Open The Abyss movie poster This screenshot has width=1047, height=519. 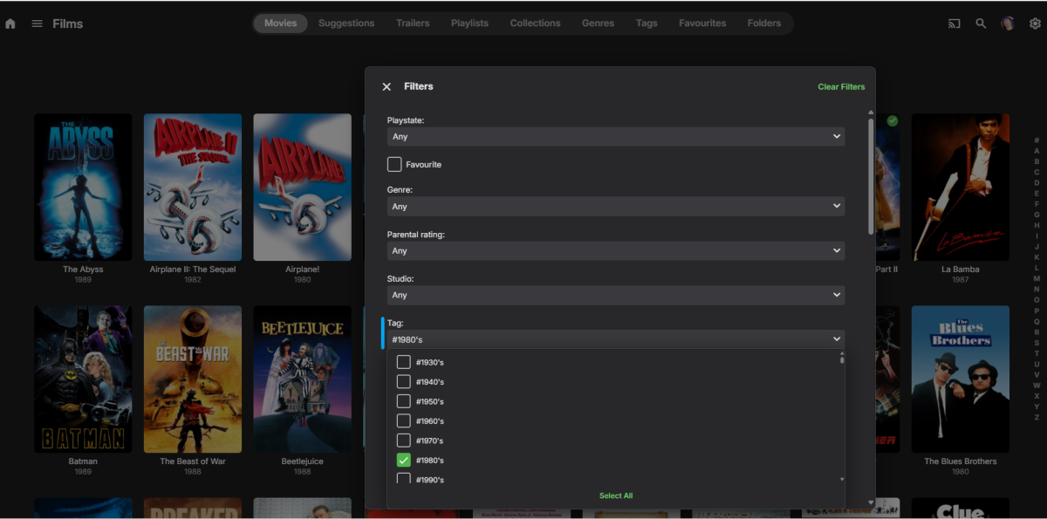pos(83,187)
